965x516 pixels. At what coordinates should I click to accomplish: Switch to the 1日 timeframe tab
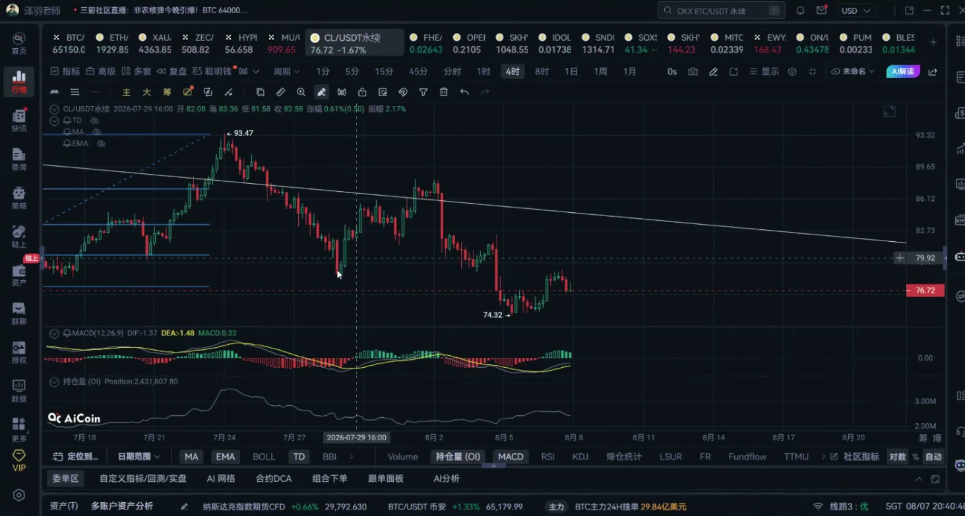click(571, 71)
